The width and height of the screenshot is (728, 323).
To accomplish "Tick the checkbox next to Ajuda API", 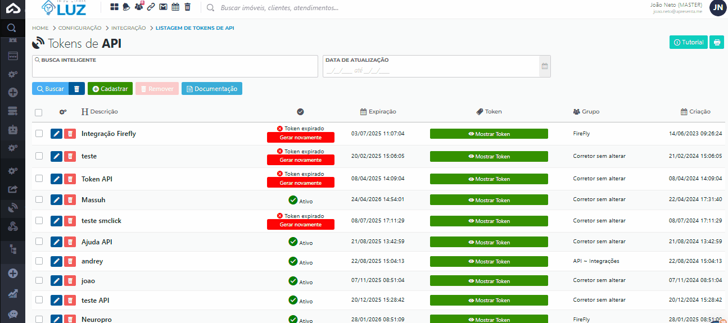I will (39, 242).
